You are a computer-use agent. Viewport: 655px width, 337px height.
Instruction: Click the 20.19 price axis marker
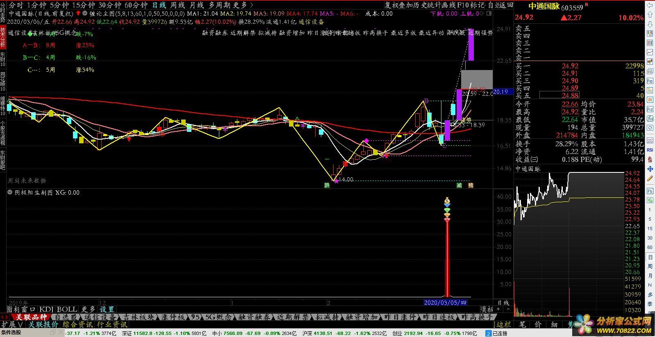pos(503,92)
